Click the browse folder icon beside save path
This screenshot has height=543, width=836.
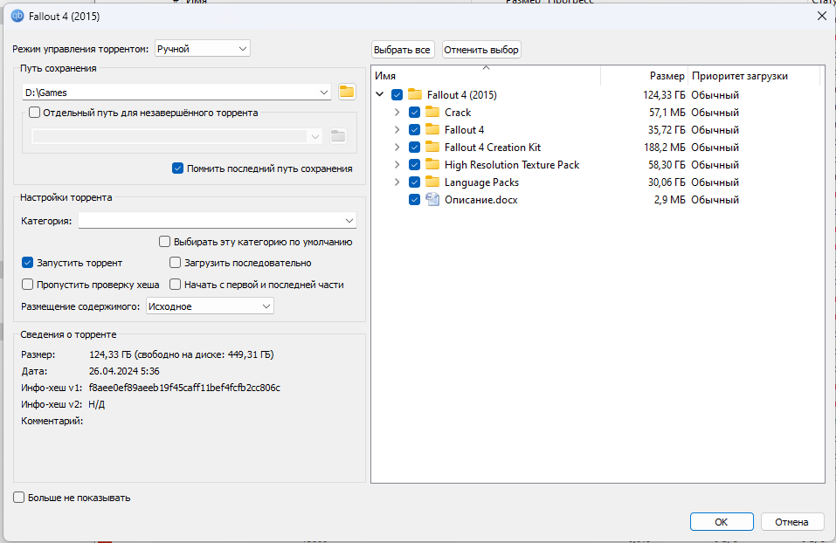pos(347,92)
